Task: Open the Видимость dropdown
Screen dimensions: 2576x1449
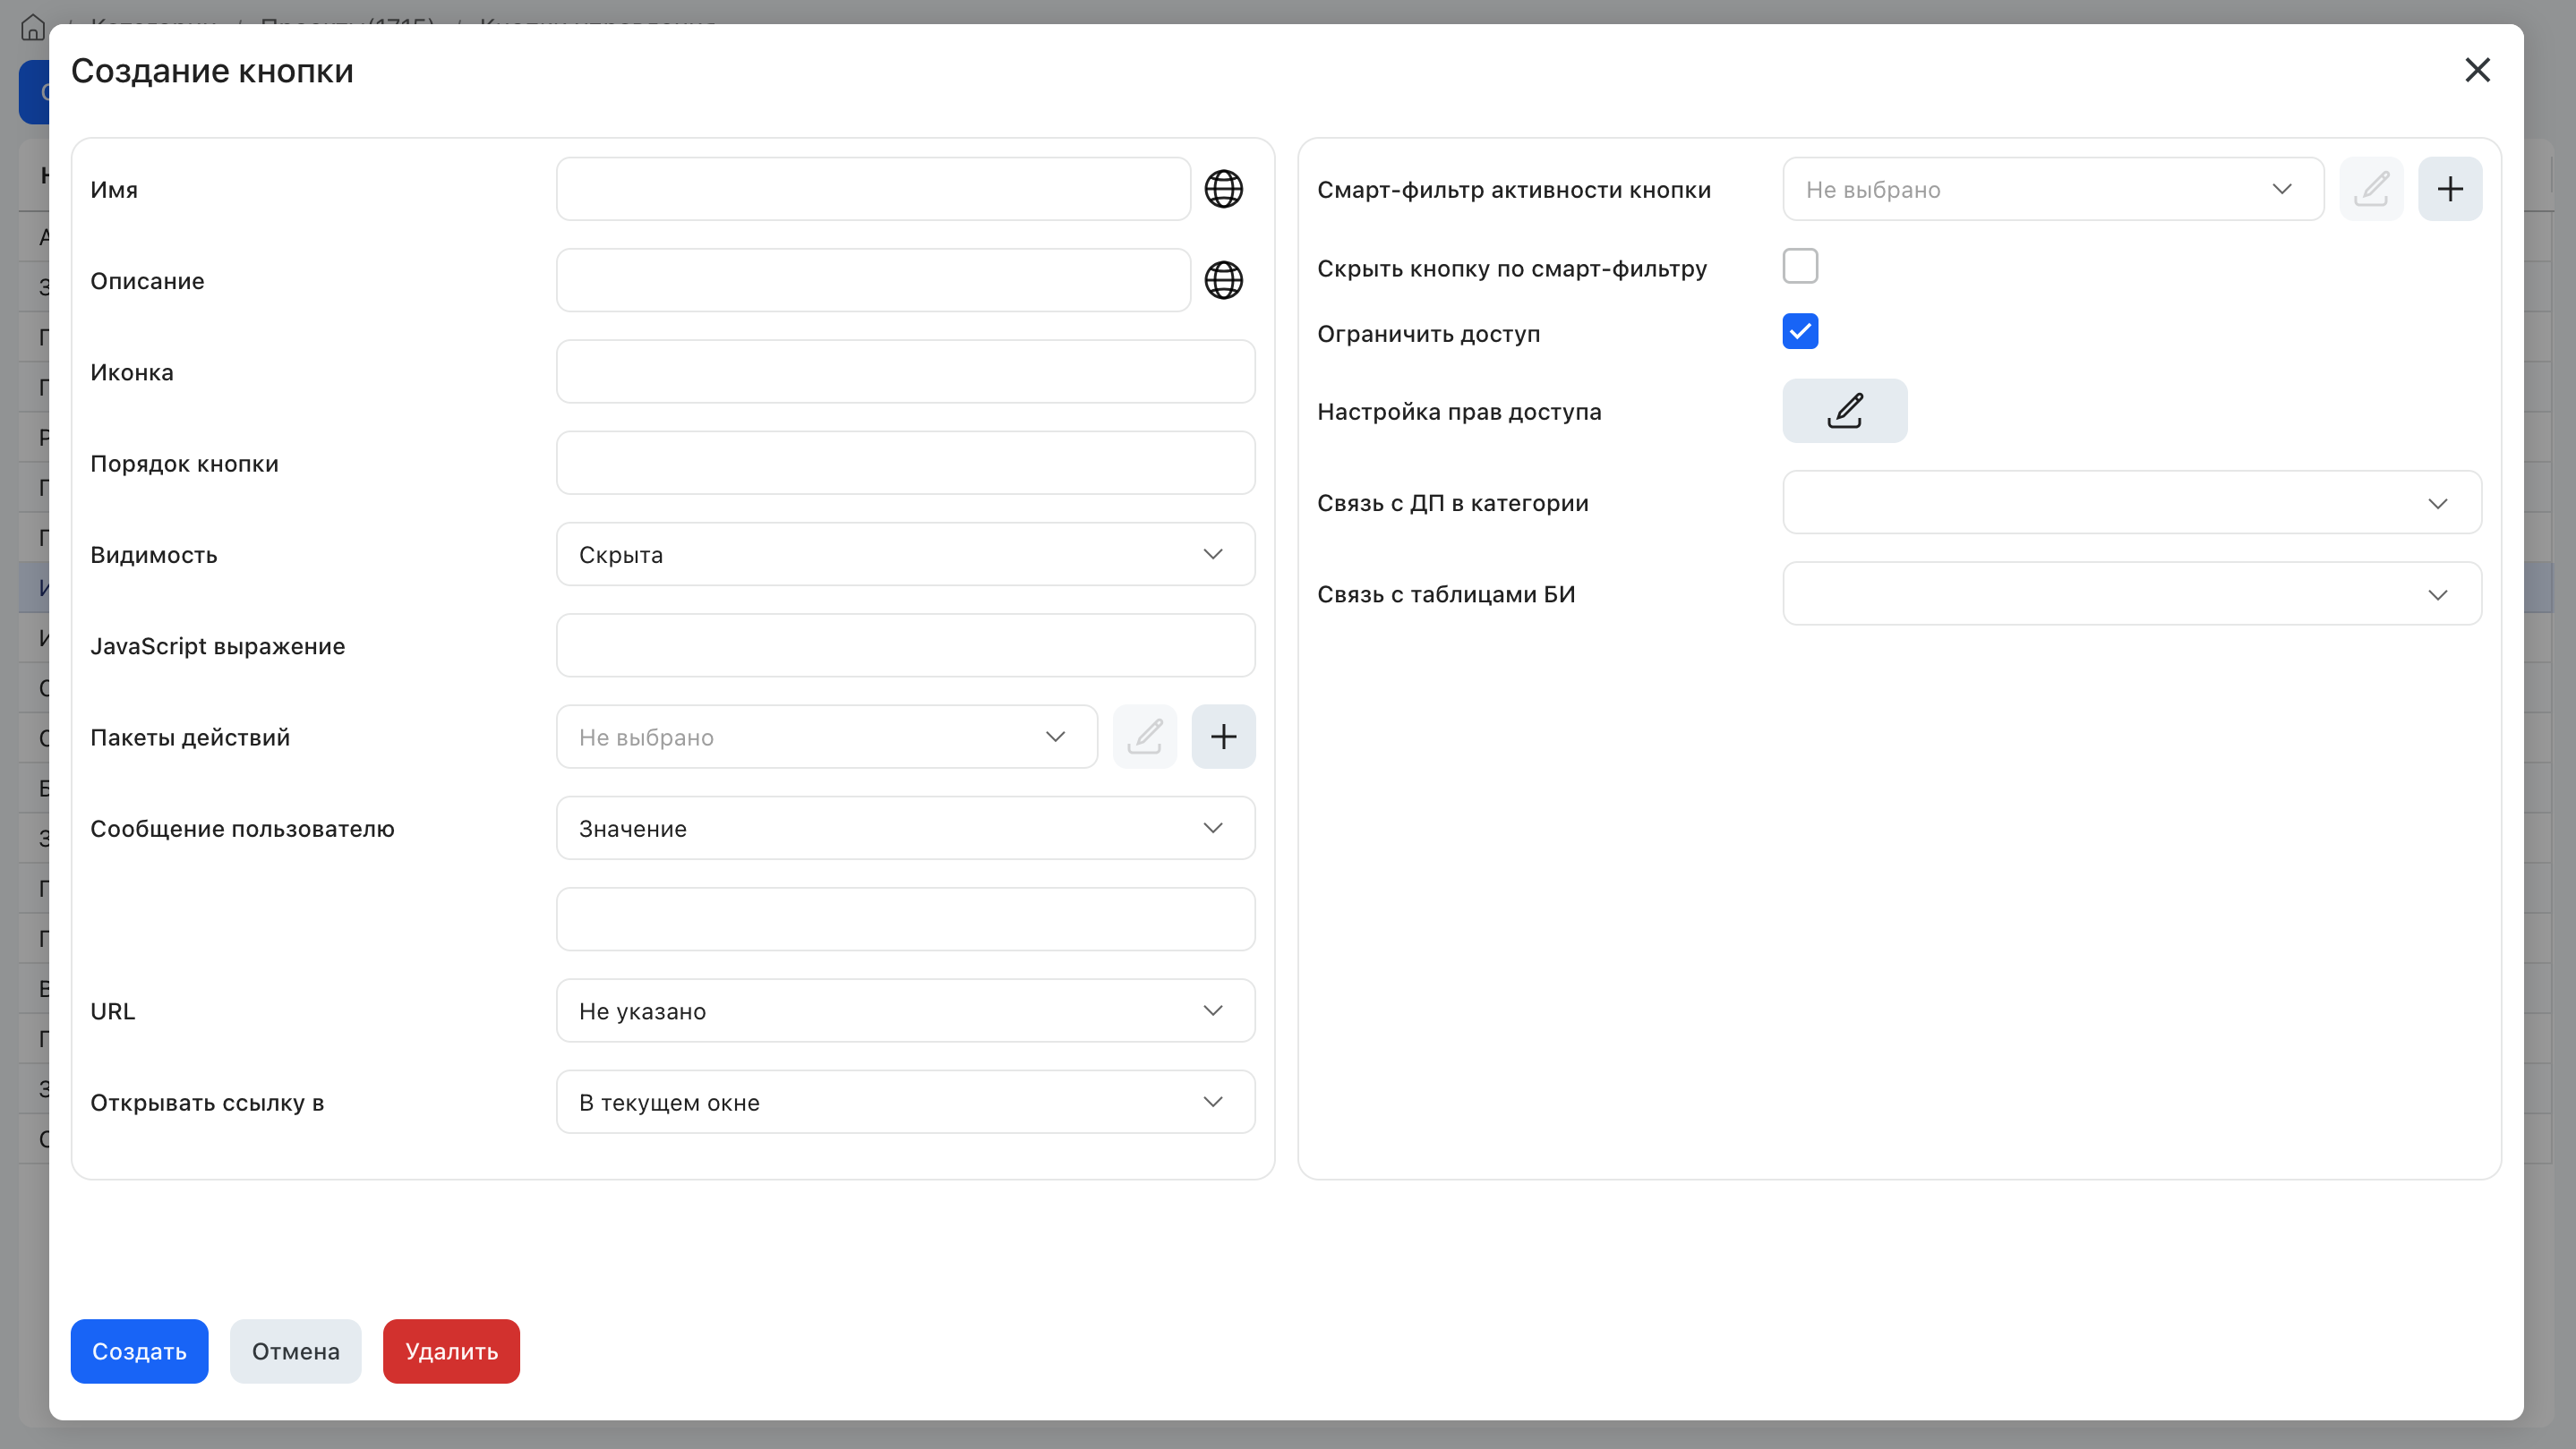Action: 905,555
